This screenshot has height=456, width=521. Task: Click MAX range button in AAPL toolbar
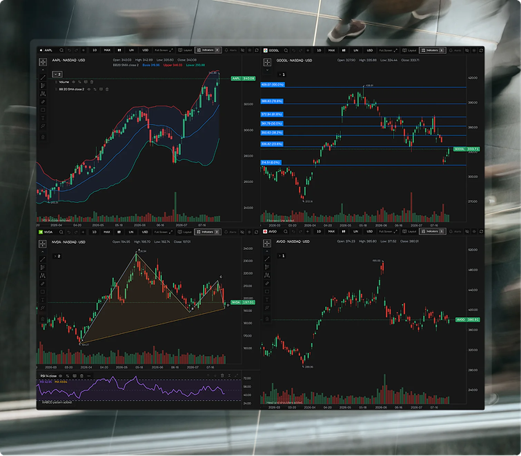click(x=107, y=50)
